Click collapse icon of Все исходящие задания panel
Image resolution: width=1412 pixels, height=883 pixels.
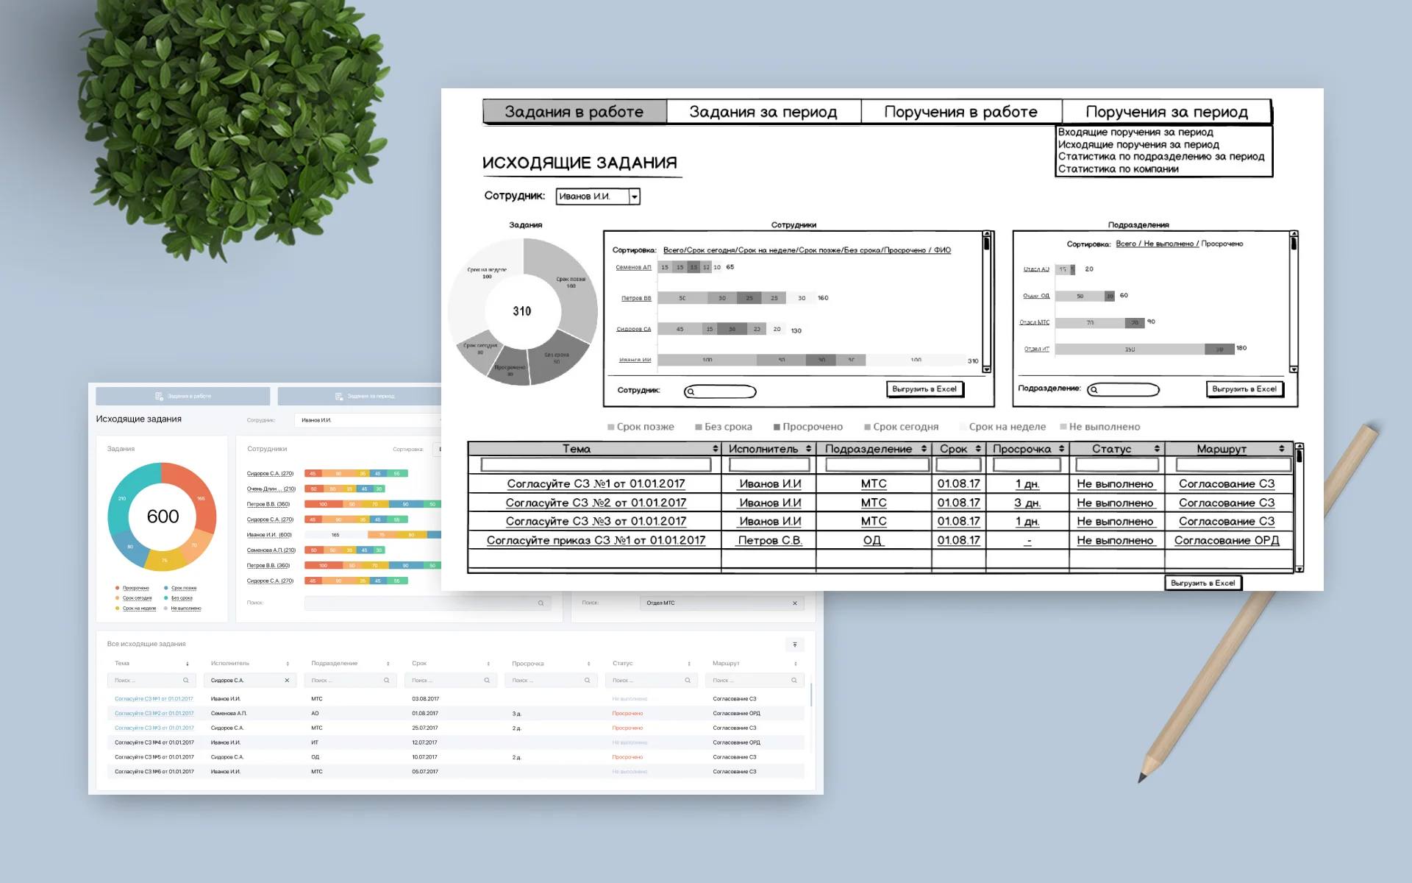(795, 645)
